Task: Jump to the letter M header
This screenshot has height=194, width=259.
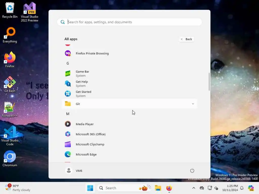Action: [x=68, y=114]
